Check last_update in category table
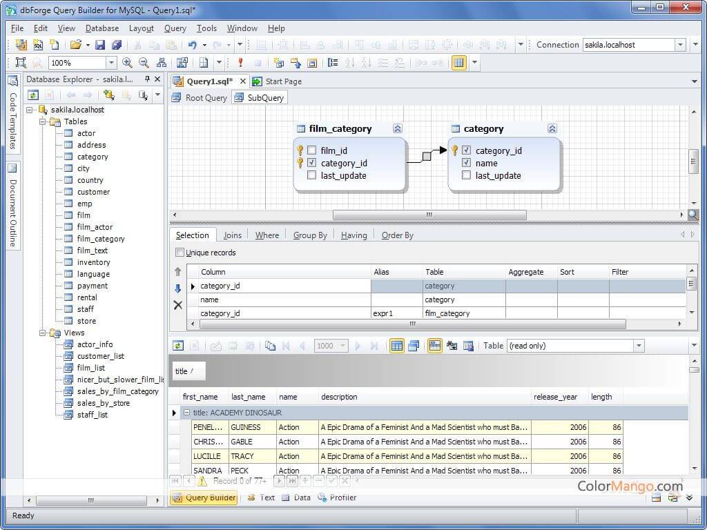The width and height of the screenshot is (707, 530). [466, 175]
